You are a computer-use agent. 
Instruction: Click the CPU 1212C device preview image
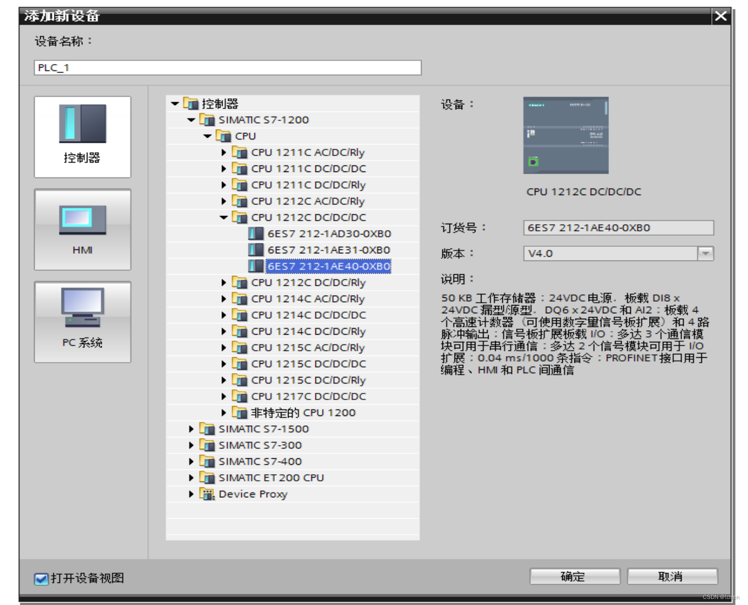[x=566, y=136]
